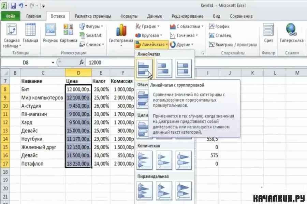Open the Фигуры shapes dropdown
Viewport: 307px width, 204px height.
click(91, 27)
